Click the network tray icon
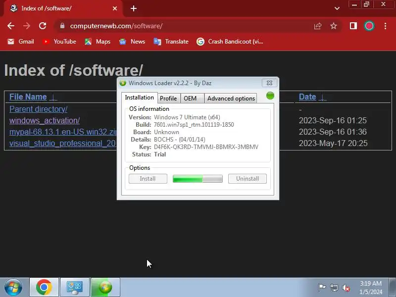 click(x=334, y=288)
